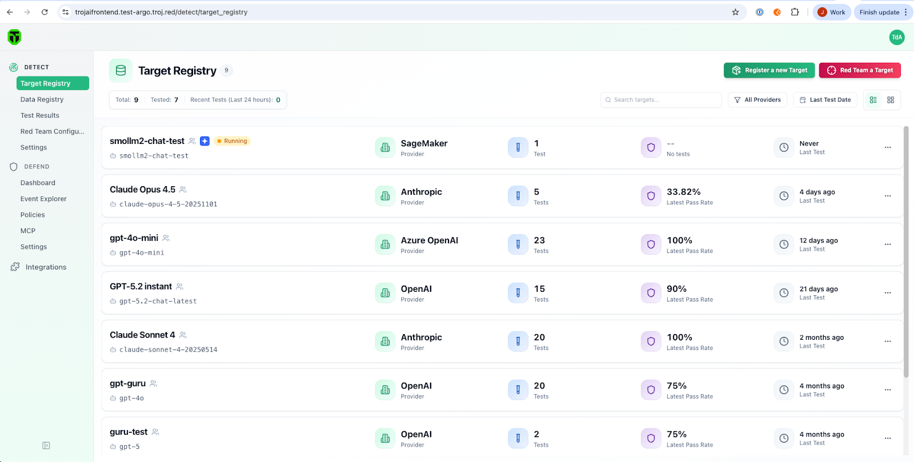Open more options for gpt-4o-mini row
The height and width of the screenshot is (462, 914).
(888, 244)
